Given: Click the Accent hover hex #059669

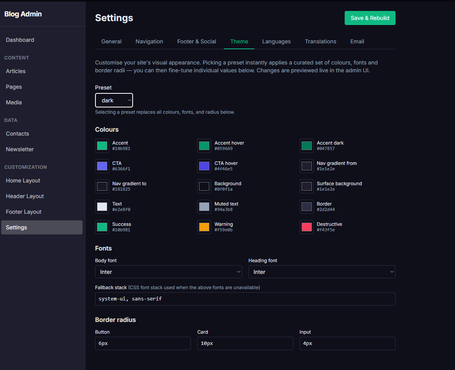Looking at the screenshot, I should coord(223,148).
